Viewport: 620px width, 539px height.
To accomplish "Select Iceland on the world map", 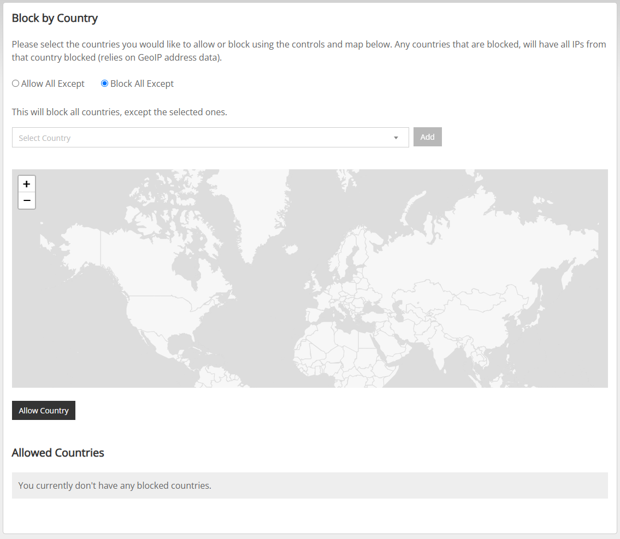I will pos(291,250).
